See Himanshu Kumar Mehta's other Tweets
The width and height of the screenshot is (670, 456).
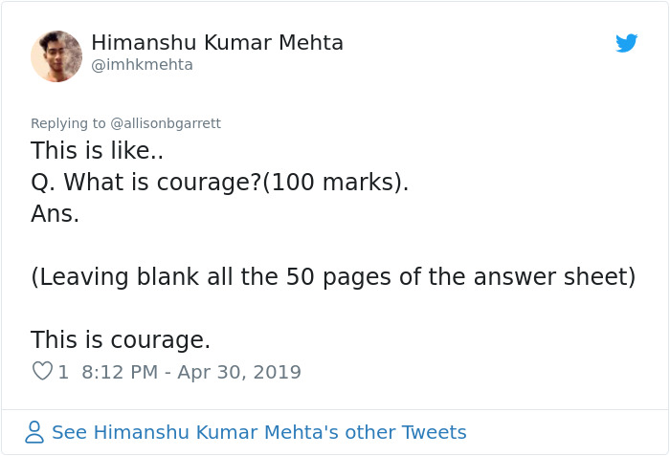pyautogui.click(x=258, y=432)
